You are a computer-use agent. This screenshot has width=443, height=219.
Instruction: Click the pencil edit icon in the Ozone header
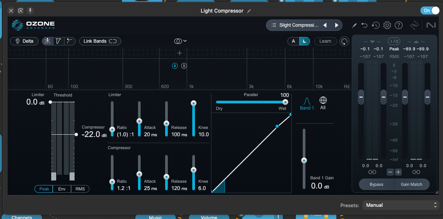click(x=354, y=25)
